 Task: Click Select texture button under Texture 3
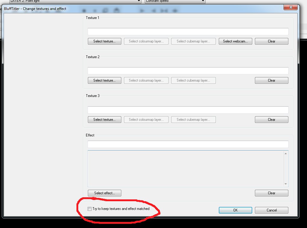[104, 120]
